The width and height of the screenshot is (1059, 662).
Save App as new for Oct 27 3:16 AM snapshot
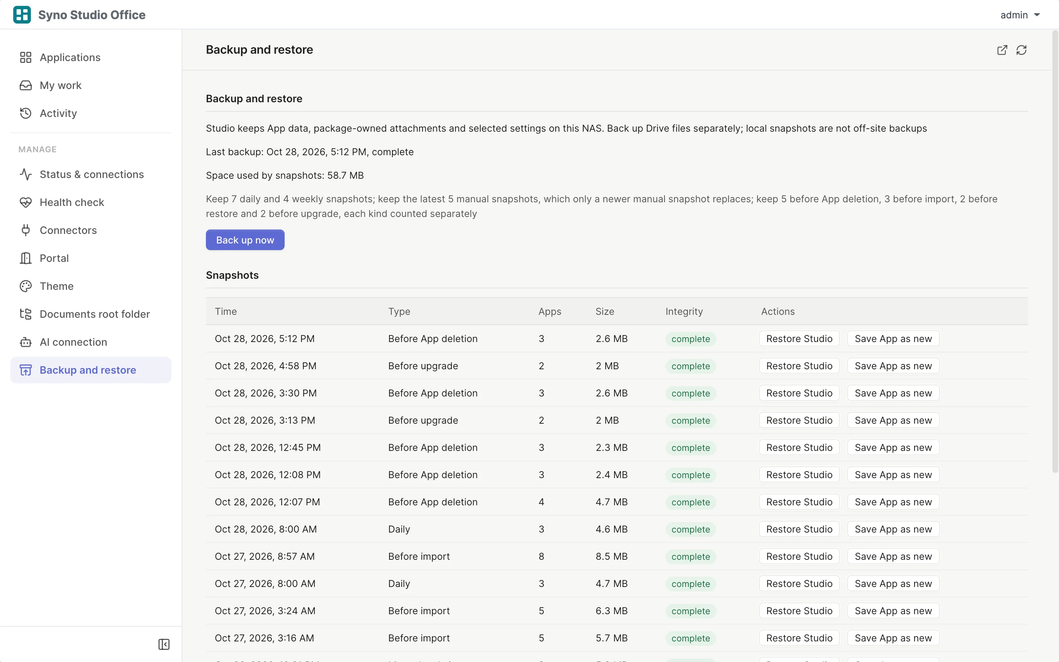(893, 638)
